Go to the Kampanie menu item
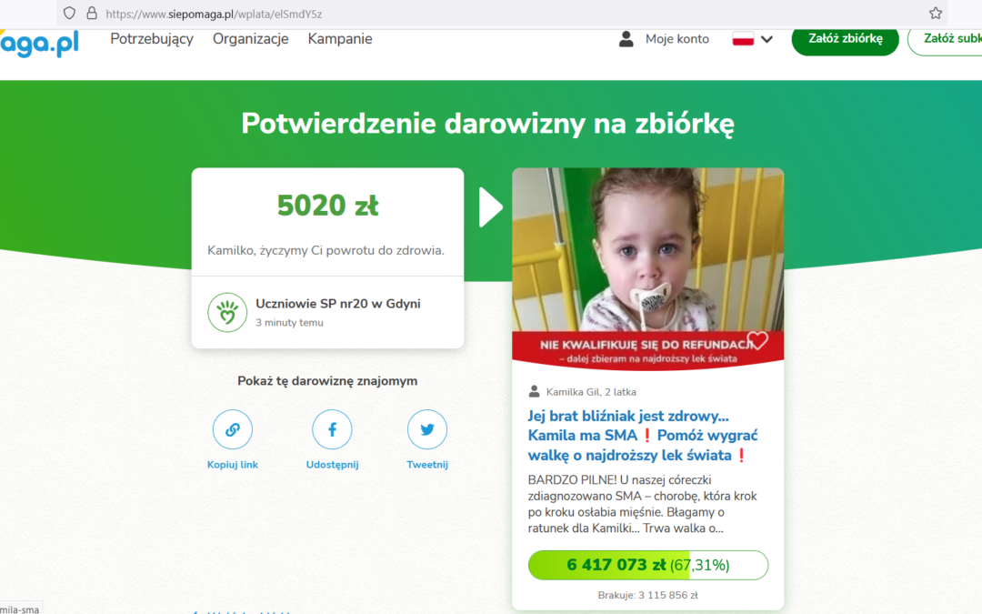The image size is (982, 614). click(x=340, y=39)
